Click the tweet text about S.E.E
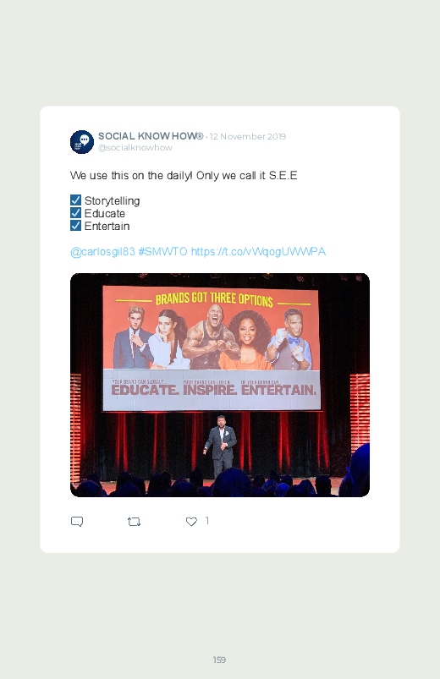The height and width of the screenshot is (679, 440). (x=184, y=175)
